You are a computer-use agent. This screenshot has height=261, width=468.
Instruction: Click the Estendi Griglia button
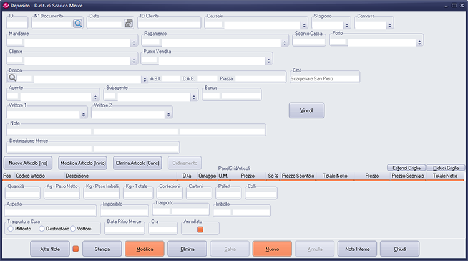406,168
